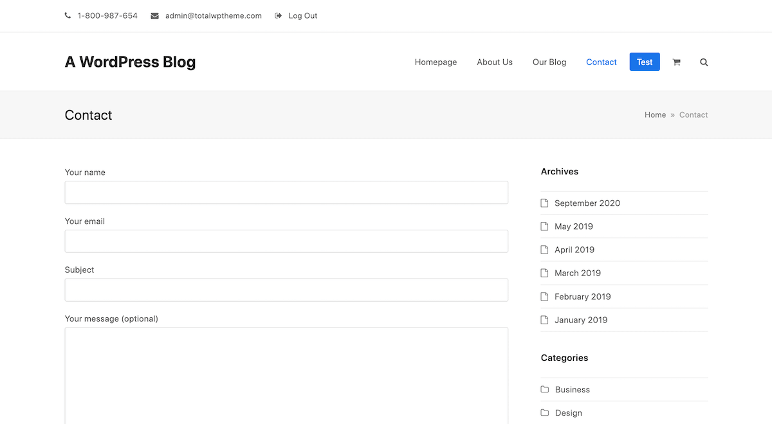The height and width of the screenshot is (424, 772).
Task: Click the page icon beside March 2019
Action: [x=544, y=273]
